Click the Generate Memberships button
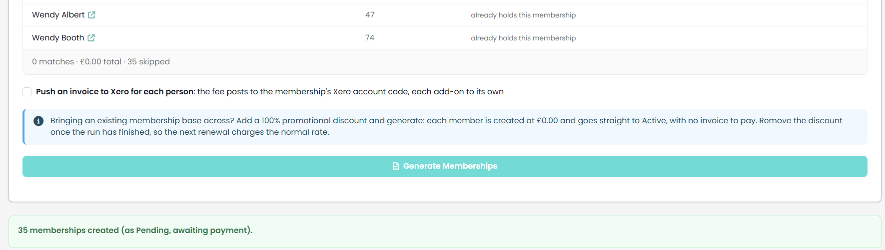This screenshot has height=250, width=885. click(x=445, y=166)
